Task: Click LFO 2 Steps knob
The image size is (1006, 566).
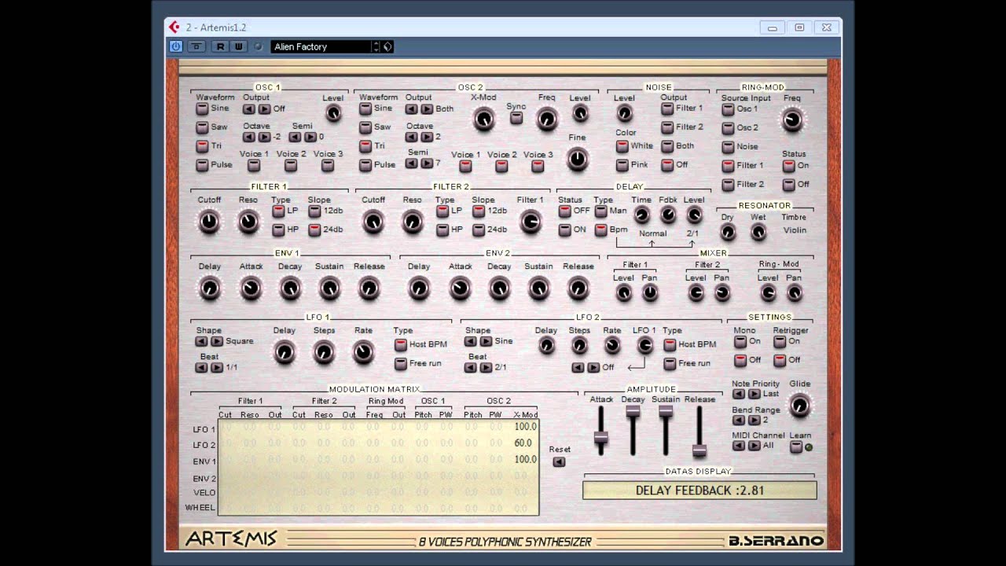Action: pyautogui.click(x=579, y=346)
